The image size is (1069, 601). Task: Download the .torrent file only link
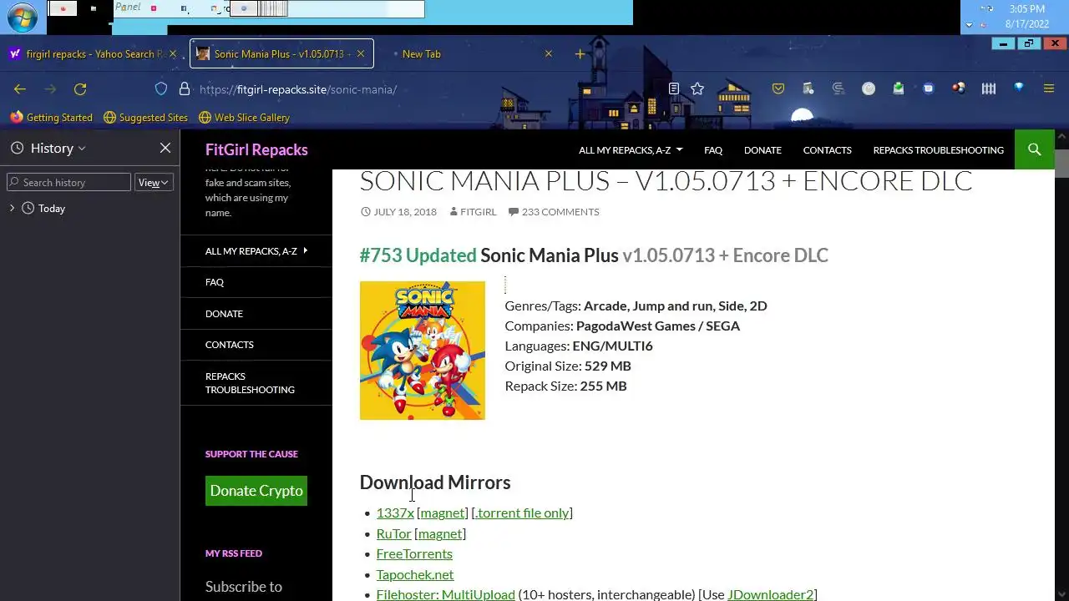(522, 513)
